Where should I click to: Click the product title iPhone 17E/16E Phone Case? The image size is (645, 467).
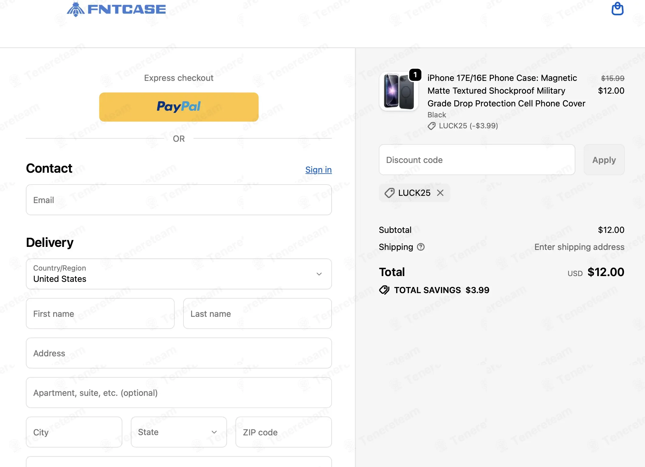pos(506,91)
